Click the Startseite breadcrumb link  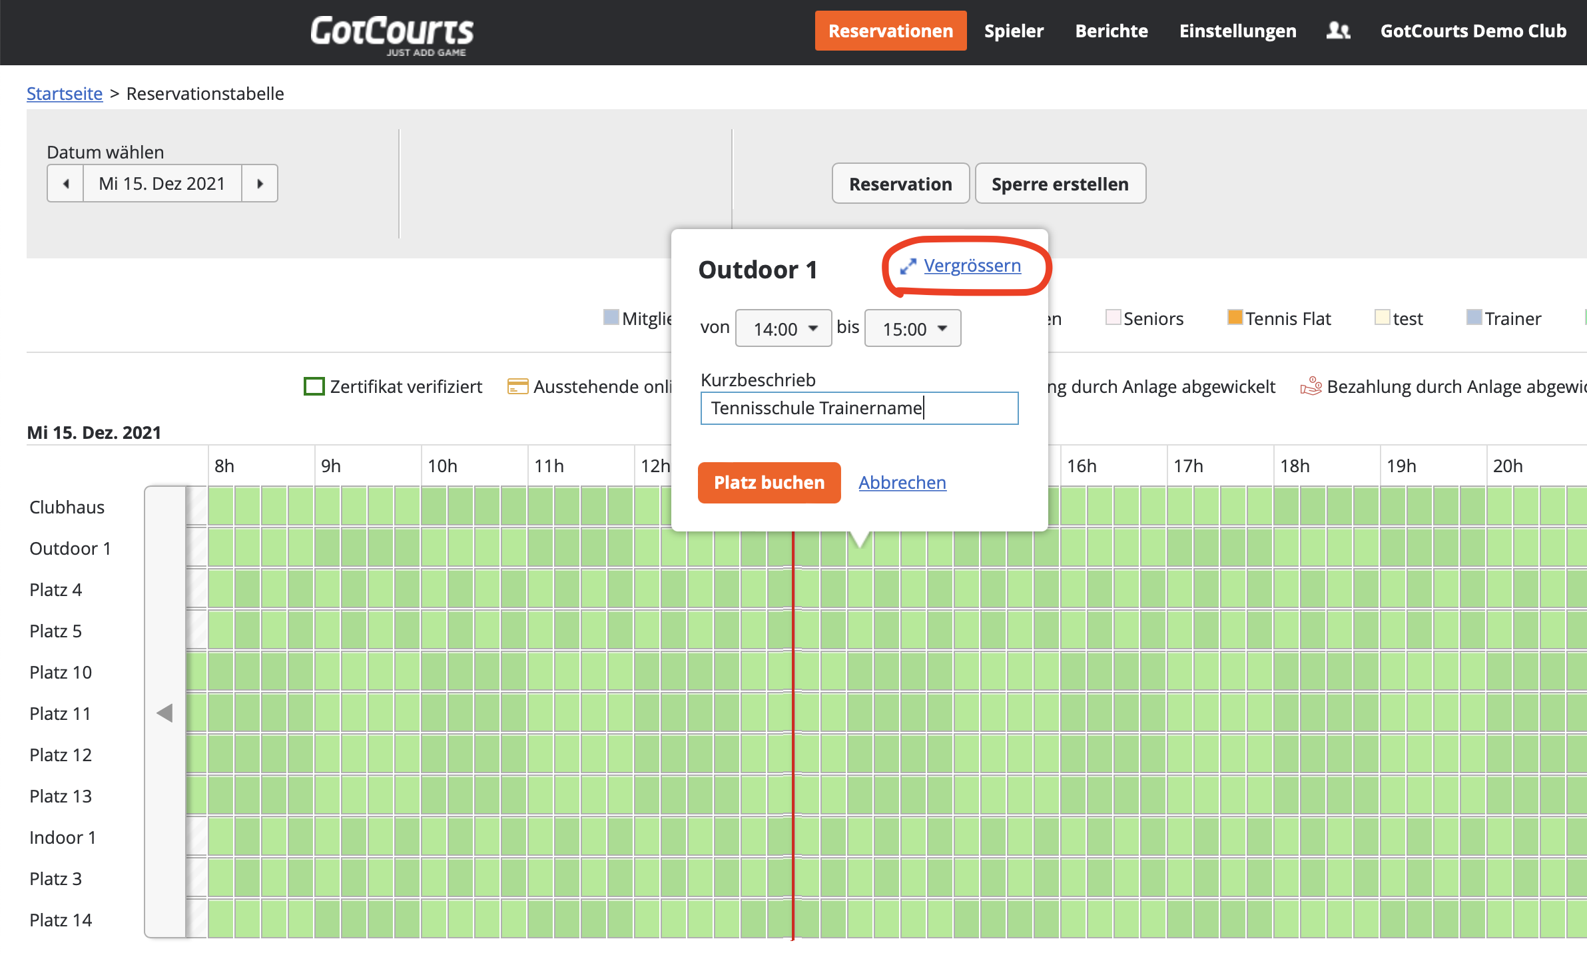65,93
